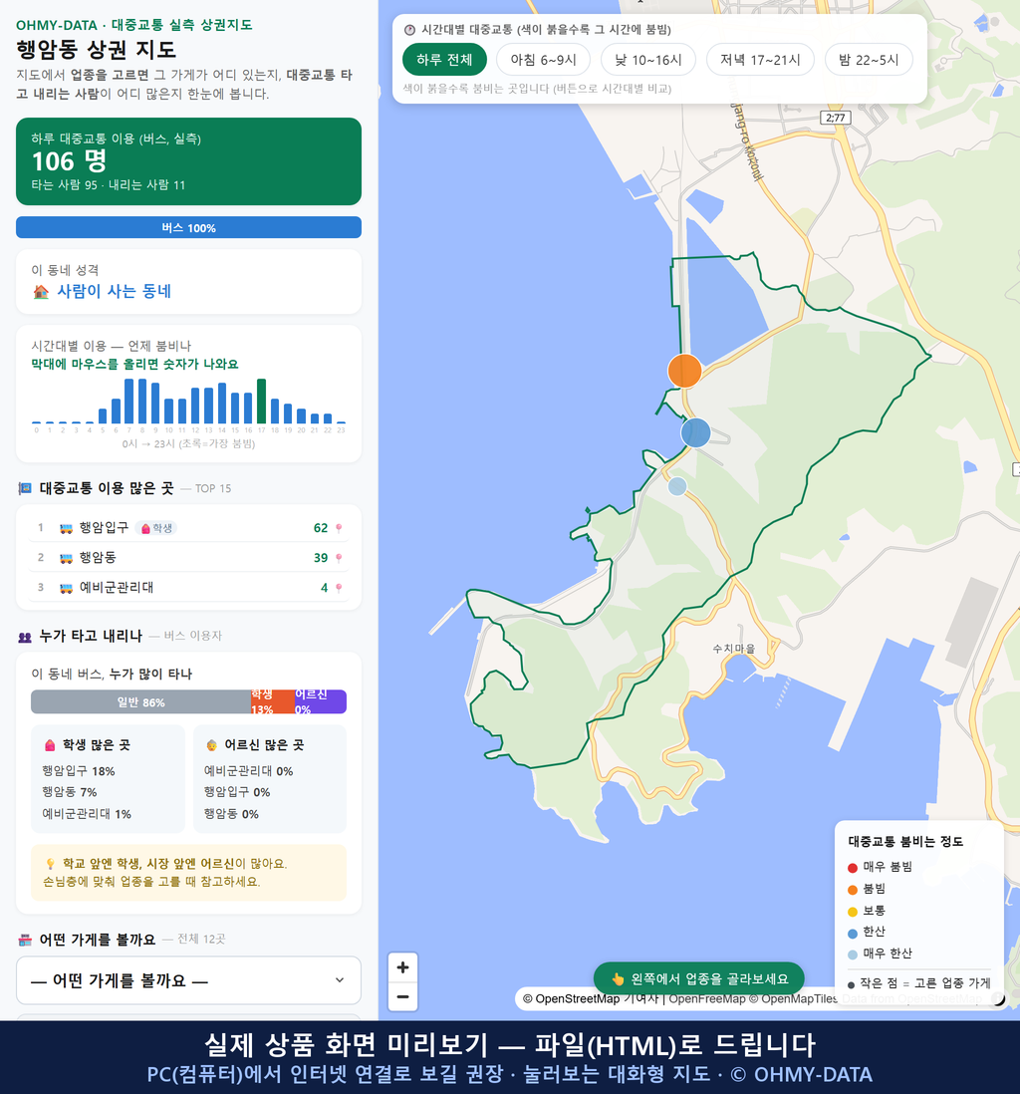Switch to 밤 22~5시 time filter
This screenshot has width=1020, height=1094.
click(x=869, y=60)
